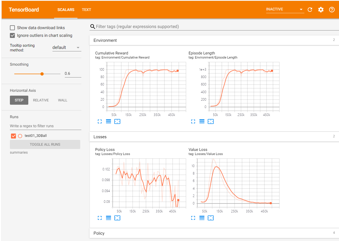The width and height of the screenshot is (339, 241).
Task: Toggle y-axis log scale for Cumulative Reward
Action: pos(109,121)
